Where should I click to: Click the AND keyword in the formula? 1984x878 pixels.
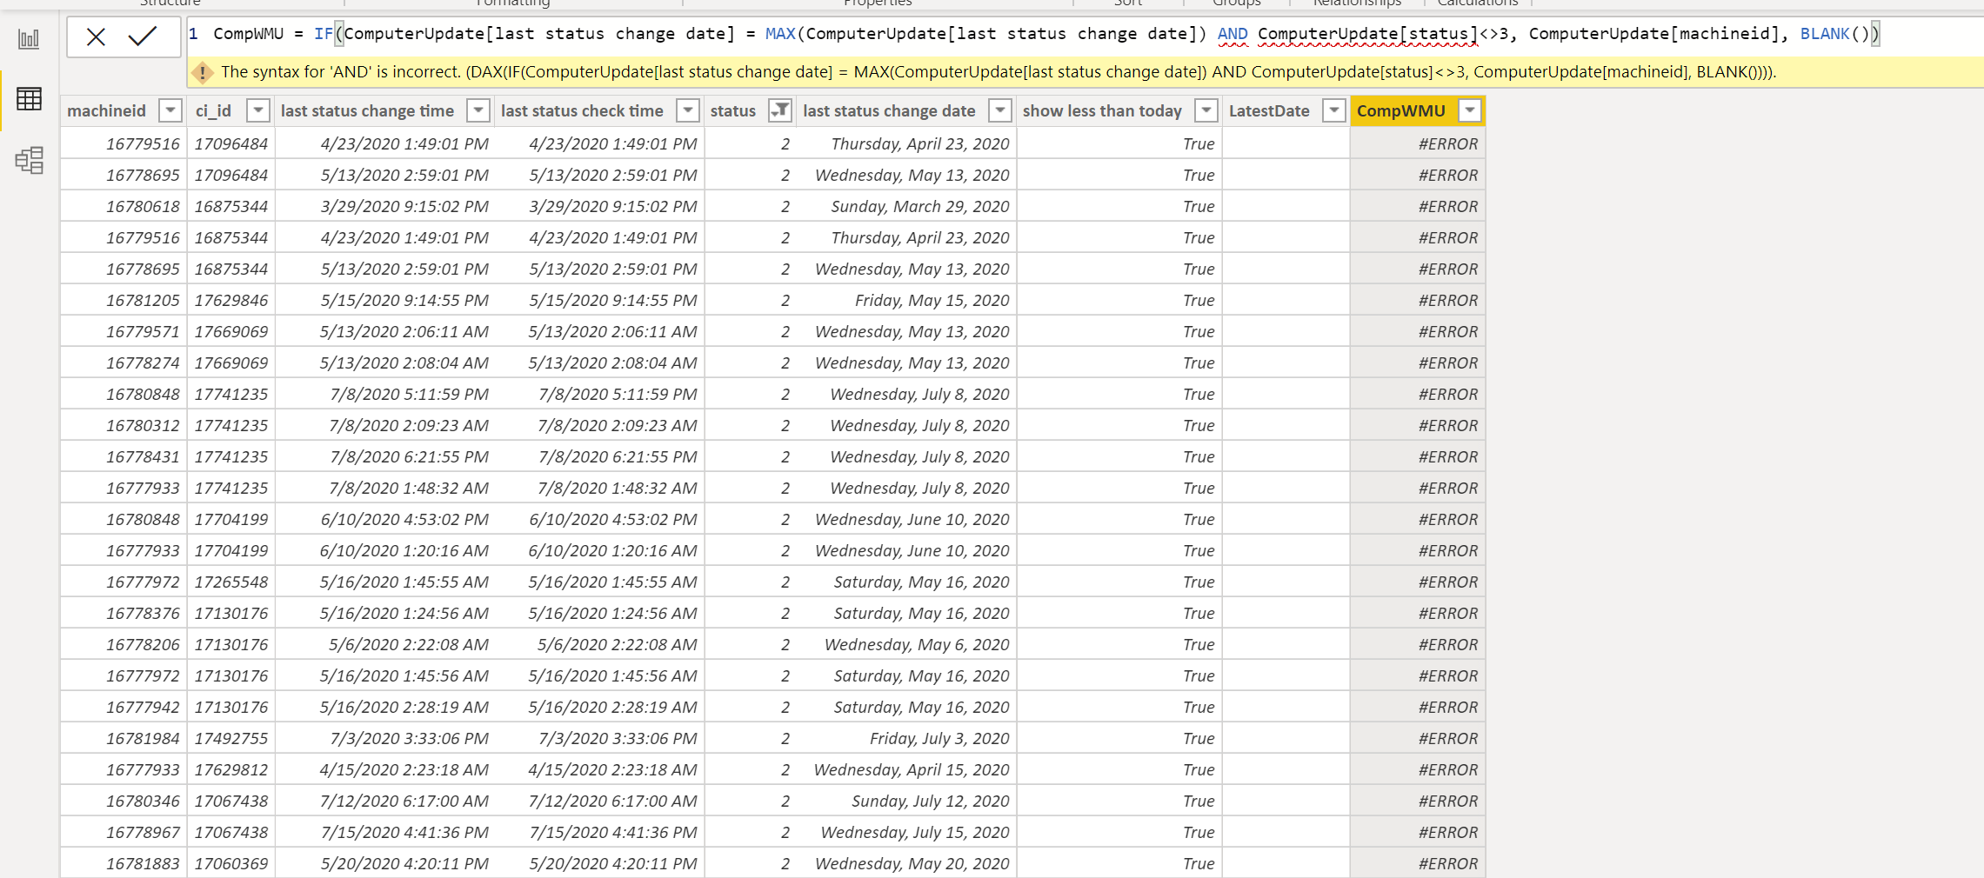tap(1232, 34)
